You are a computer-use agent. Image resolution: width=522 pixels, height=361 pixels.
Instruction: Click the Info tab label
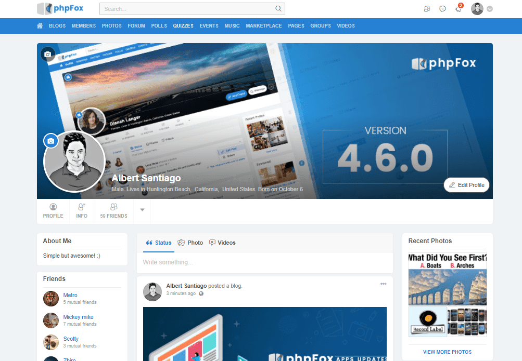pyautogui.click(x=82, y=216)
